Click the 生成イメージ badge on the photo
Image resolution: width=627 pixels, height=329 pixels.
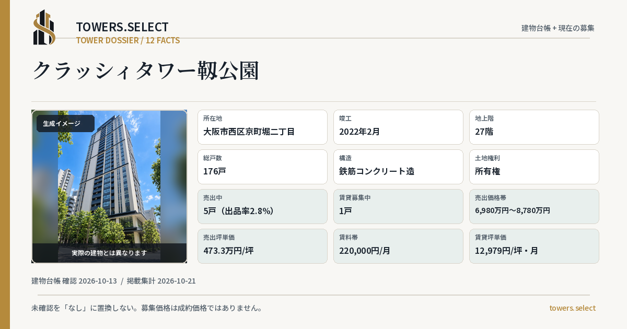(65, 124)
